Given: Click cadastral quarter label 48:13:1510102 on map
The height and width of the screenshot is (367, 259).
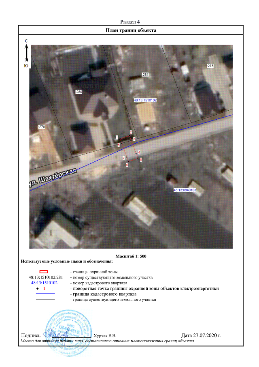Looking at the screenshot, I should tap(145, 100).
